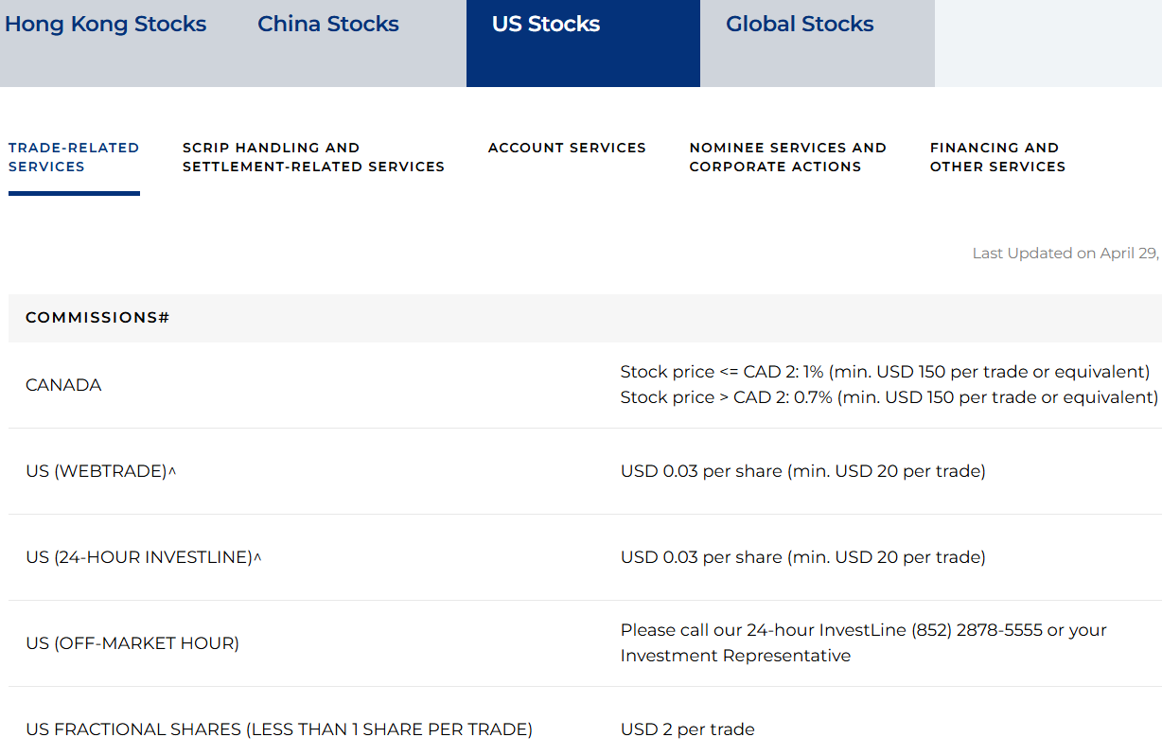
Task: Click the US Fractional Shares row label
Action: (x=279, y=729)
